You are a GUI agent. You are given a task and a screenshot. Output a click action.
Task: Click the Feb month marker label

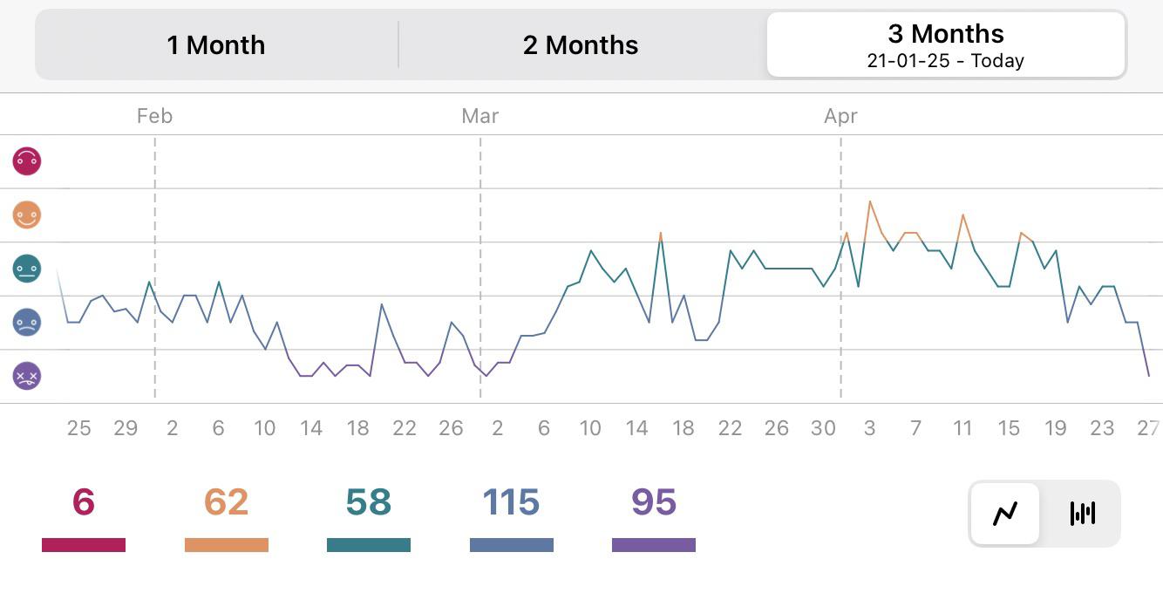point(154,116)
